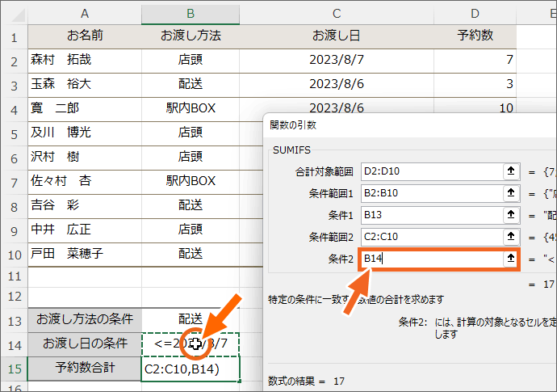Select column B header

pyautogui.click(x=191, y=14)
